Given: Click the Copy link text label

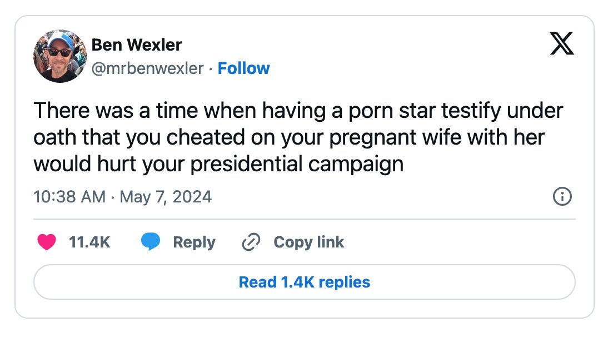Looking at the screenshot, I should (x=309, y=242).
